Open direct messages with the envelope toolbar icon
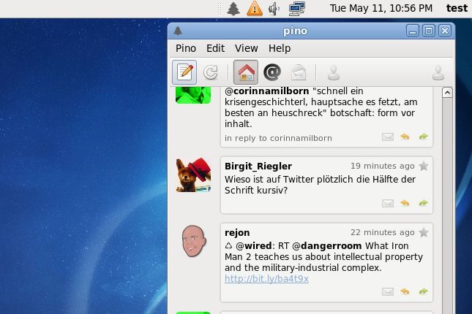This screenshot has height=314, width=472. click(x=299, y=73)
